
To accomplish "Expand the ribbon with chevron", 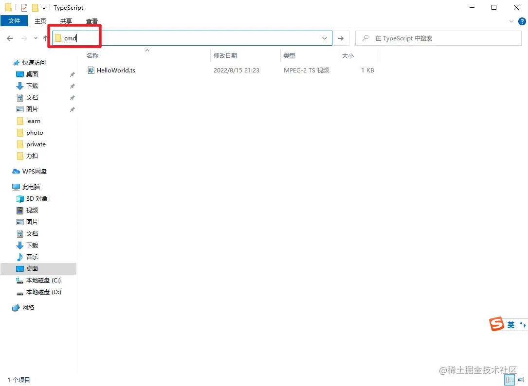I will pos(511,21).
